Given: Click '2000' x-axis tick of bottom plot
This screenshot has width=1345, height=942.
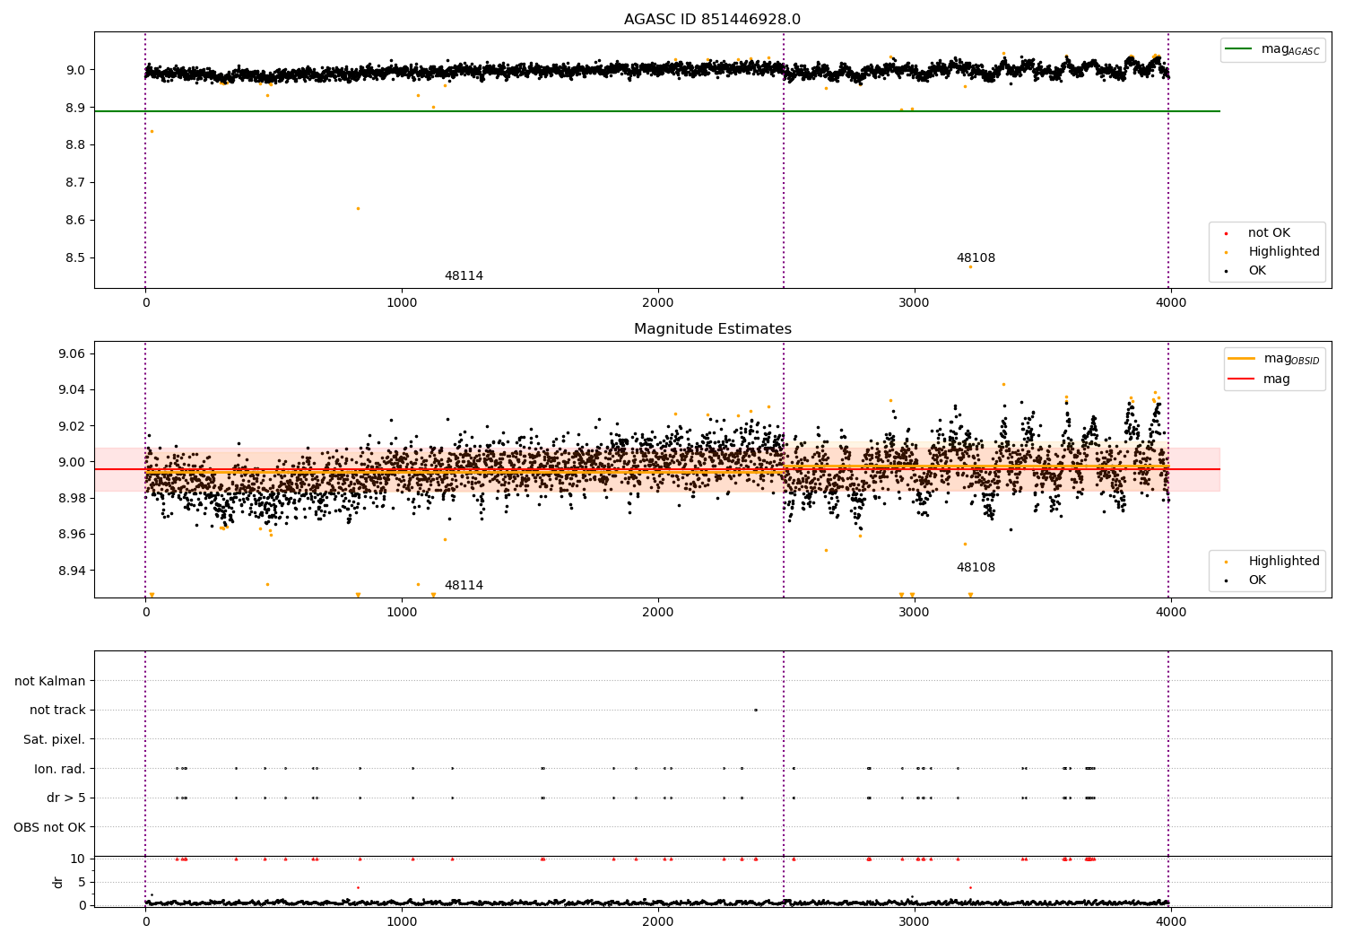Looking at the screenshot, I should pyautogui.click(x=658, y=922).
